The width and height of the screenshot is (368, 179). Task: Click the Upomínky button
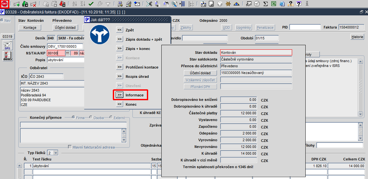tap(244, 28)
